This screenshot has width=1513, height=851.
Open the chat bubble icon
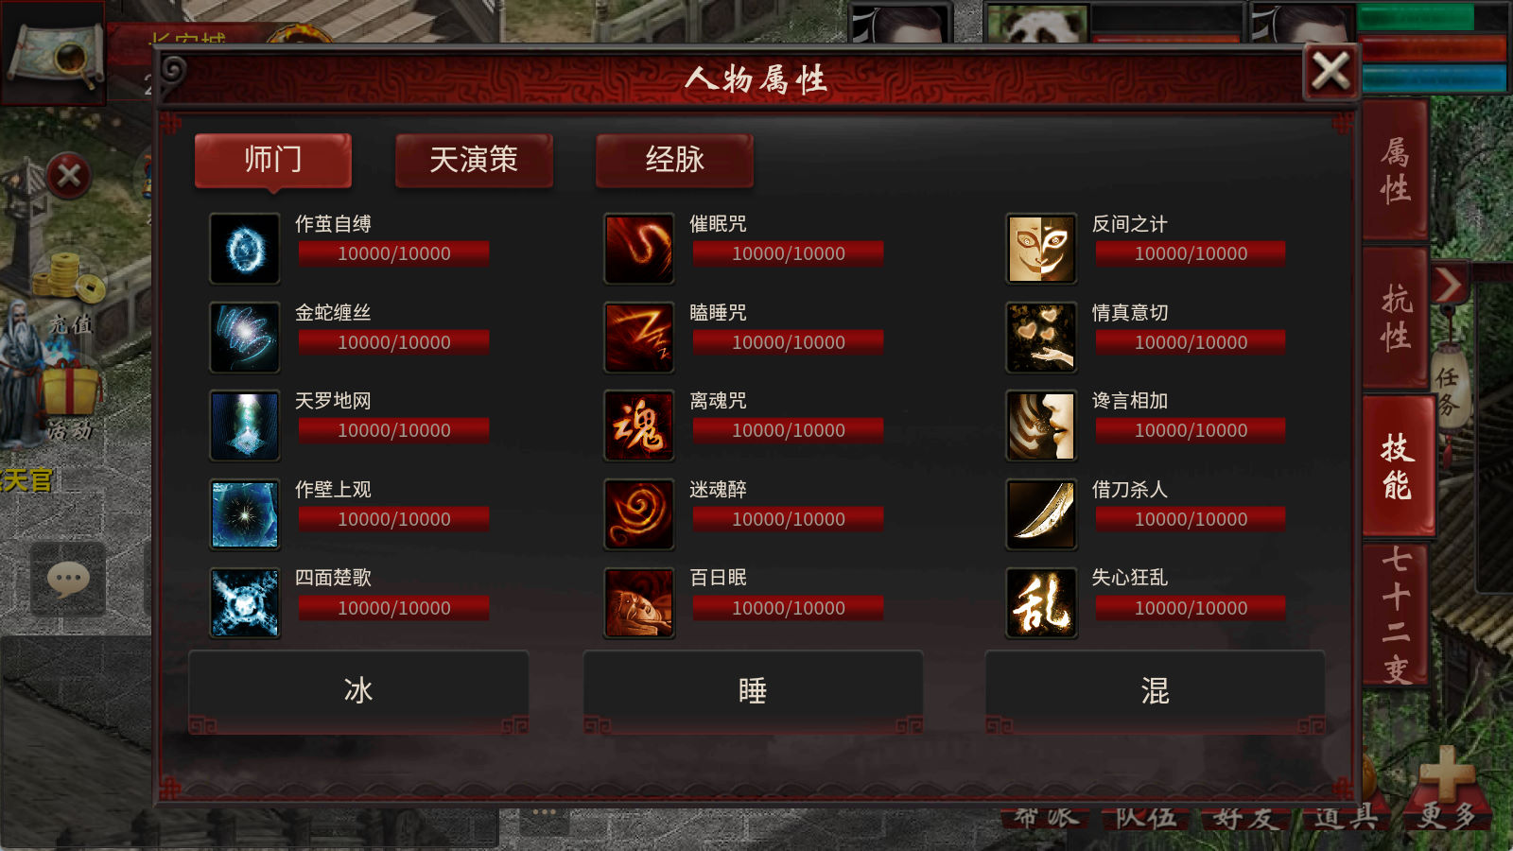[68, 580]
